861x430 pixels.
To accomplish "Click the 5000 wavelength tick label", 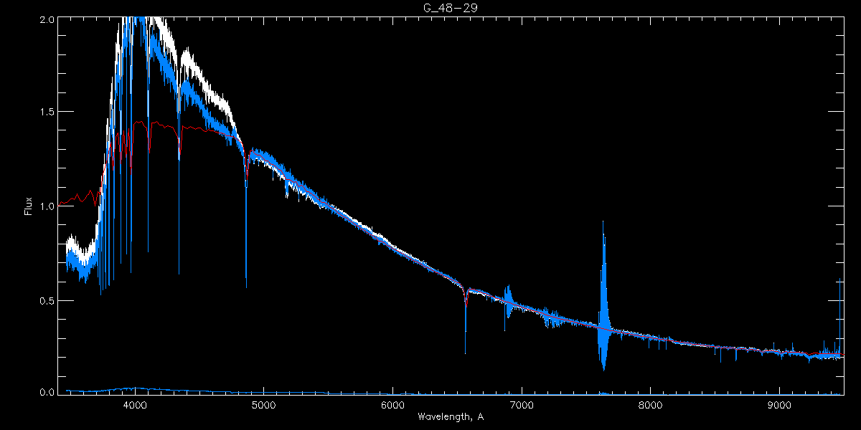I will 263,404.
